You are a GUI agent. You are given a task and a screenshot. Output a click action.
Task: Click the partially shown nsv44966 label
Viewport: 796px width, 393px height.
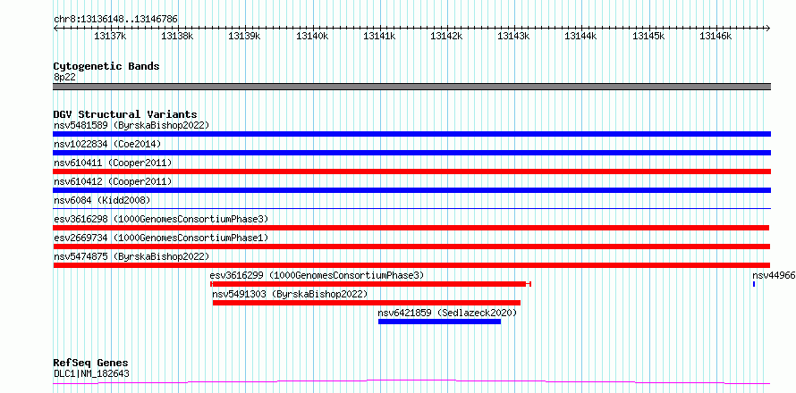(x=774, y=275)
